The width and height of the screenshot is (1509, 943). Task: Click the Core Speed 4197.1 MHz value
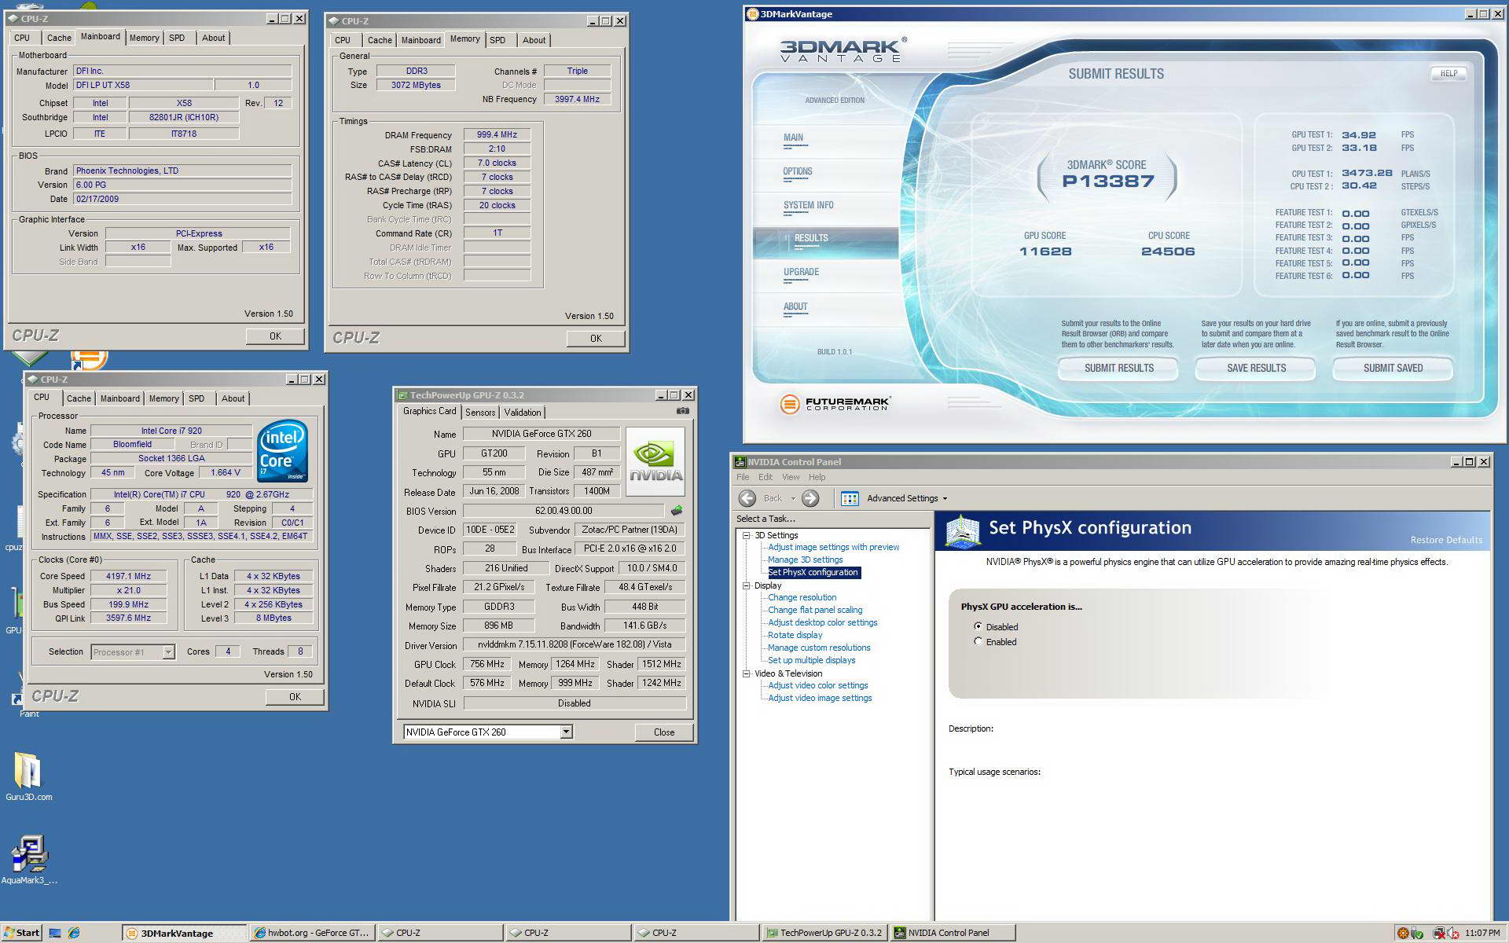[x=128, y=576]
